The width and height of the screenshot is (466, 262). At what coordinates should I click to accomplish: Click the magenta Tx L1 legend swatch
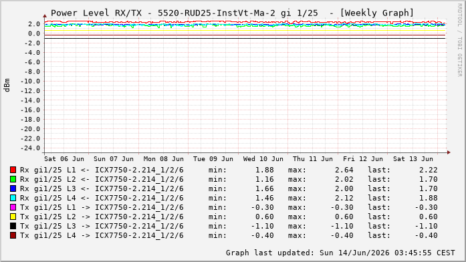(13, 207)
